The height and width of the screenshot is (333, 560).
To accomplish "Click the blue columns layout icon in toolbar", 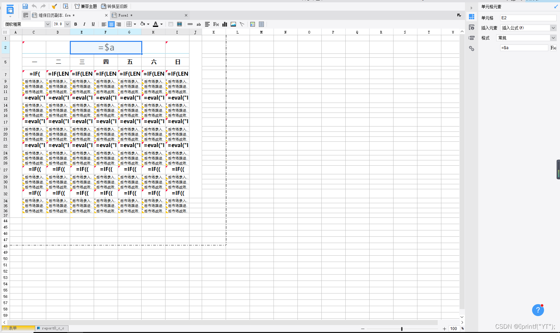I will [262, 24].
